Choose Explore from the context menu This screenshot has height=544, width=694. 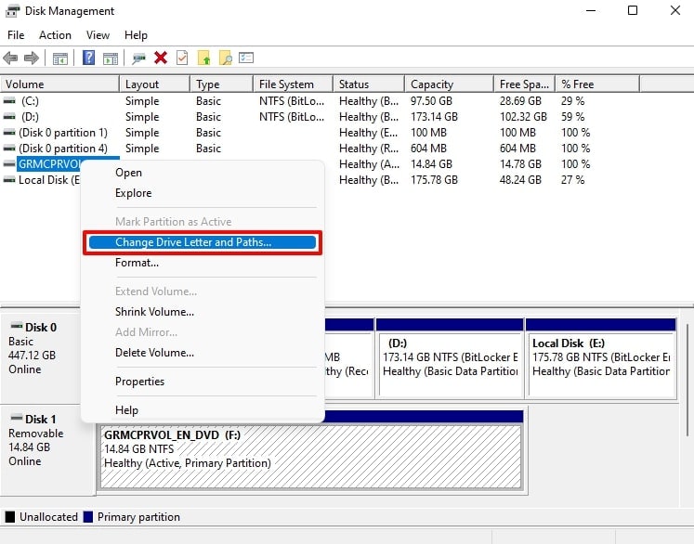[x=203, y=193]
